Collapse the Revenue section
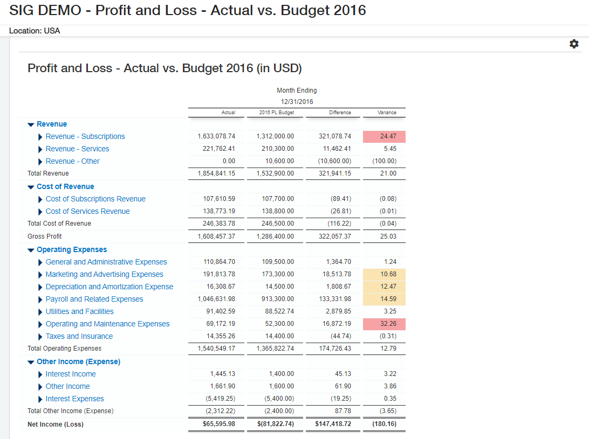The image size is (589, 439). point(31,124)
